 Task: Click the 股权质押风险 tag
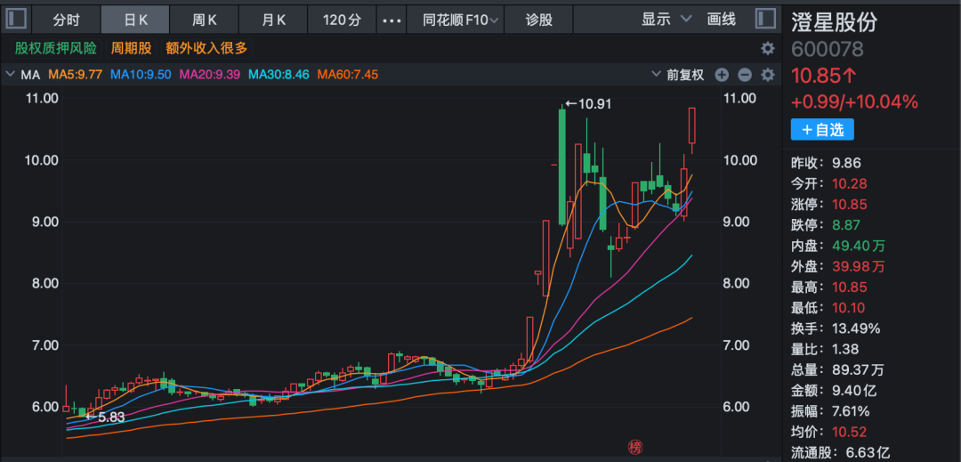coord(56,48)
